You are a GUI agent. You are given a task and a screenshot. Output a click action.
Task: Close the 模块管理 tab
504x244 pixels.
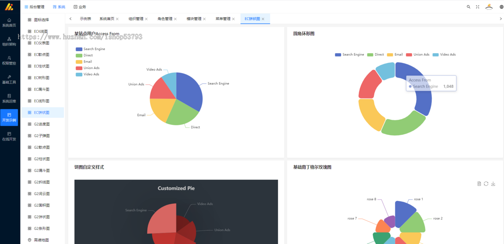tap(204, 19)
